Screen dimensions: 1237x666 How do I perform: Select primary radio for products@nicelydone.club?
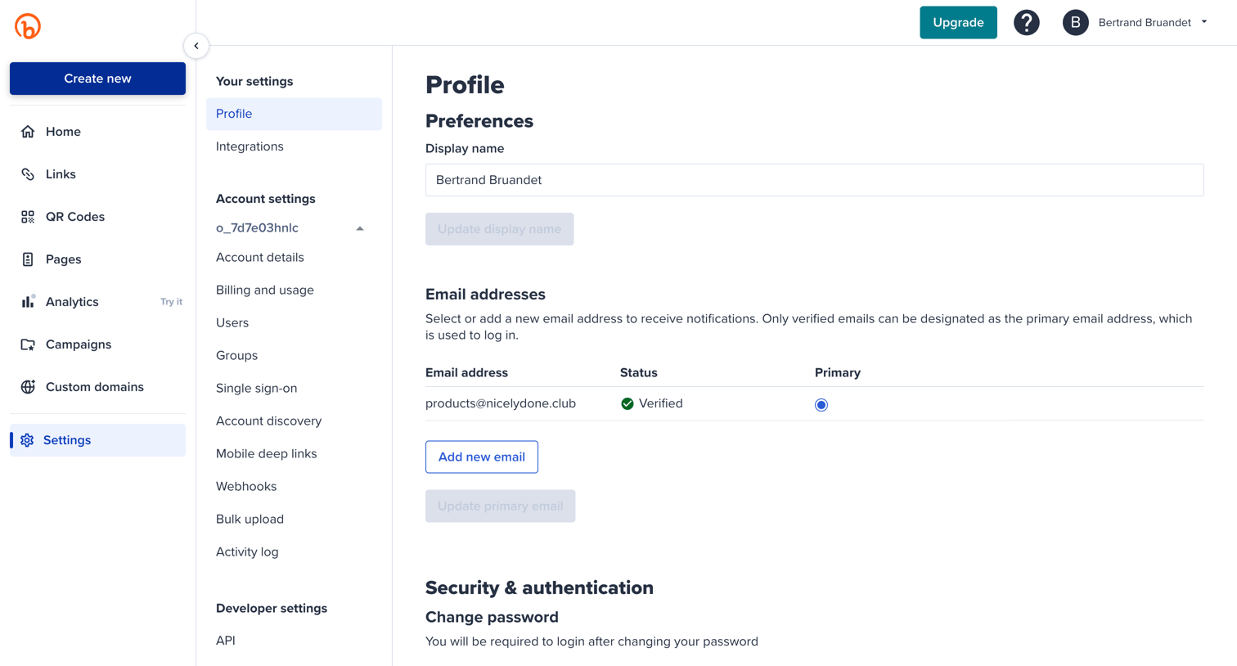click(821, 405)
